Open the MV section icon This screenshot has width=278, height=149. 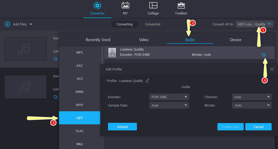point(125,6)
